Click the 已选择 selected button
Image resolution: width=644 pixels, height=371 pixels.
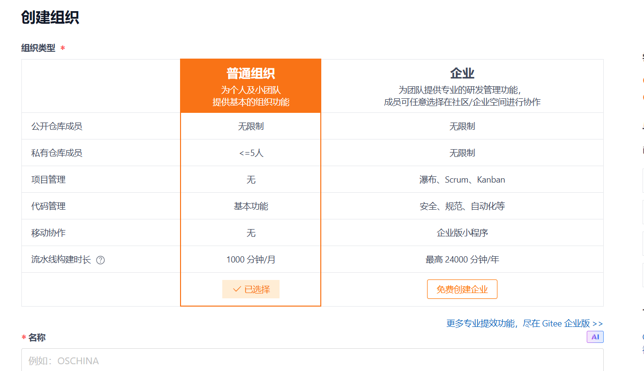tap(251, 289)
